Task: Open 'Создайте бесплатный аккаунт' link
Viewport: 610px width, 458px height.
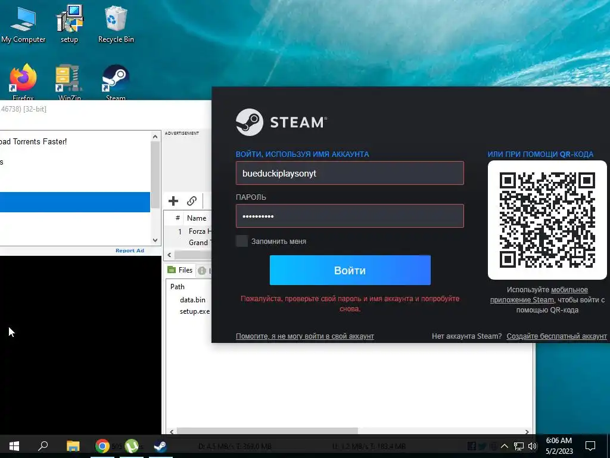Action: pyautogui.click(x=557, y=336)
